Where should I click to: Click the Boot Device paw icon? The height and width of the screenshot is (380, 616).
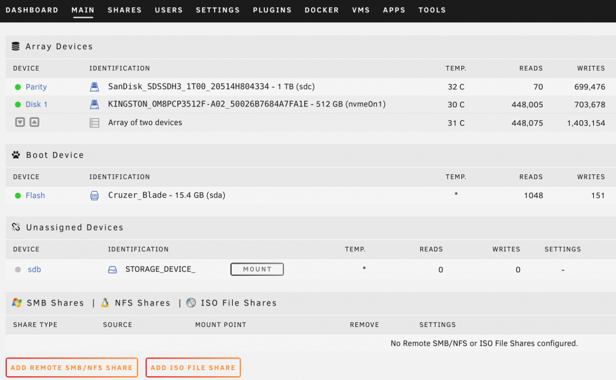[x=16, y=155]
